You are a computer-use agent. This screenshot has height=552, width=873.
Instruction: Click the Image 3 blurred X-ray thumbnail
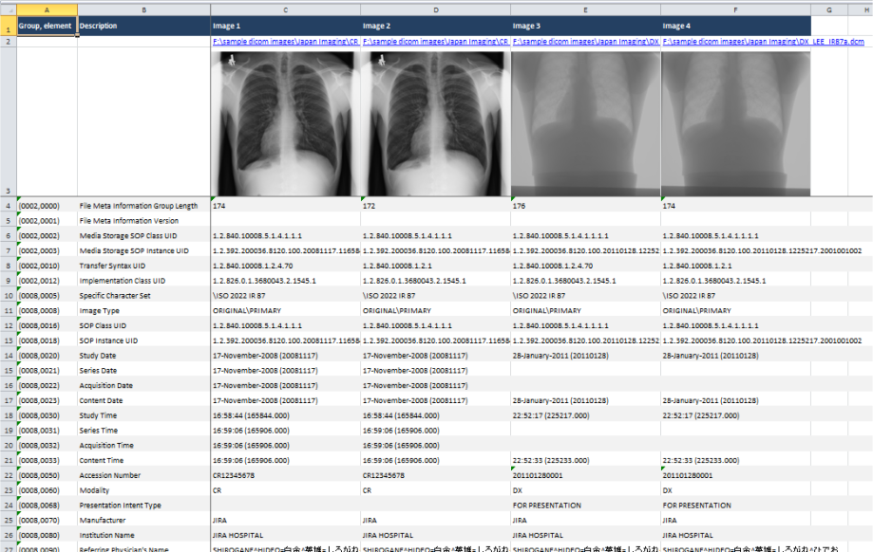coord(585,122)
